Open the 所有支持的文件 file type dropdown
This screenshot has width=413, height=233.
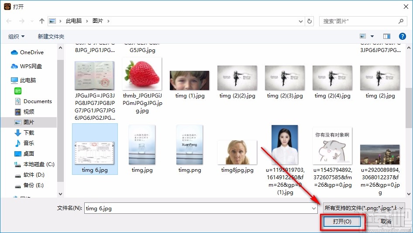click(364, 208)
